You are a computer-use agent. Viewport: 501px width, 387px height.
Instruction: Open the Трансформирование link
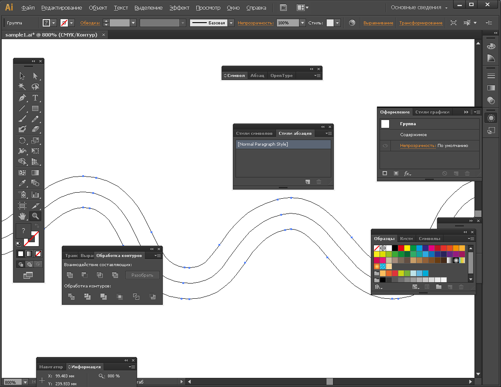pyautogui.click(x=421, y=23)
